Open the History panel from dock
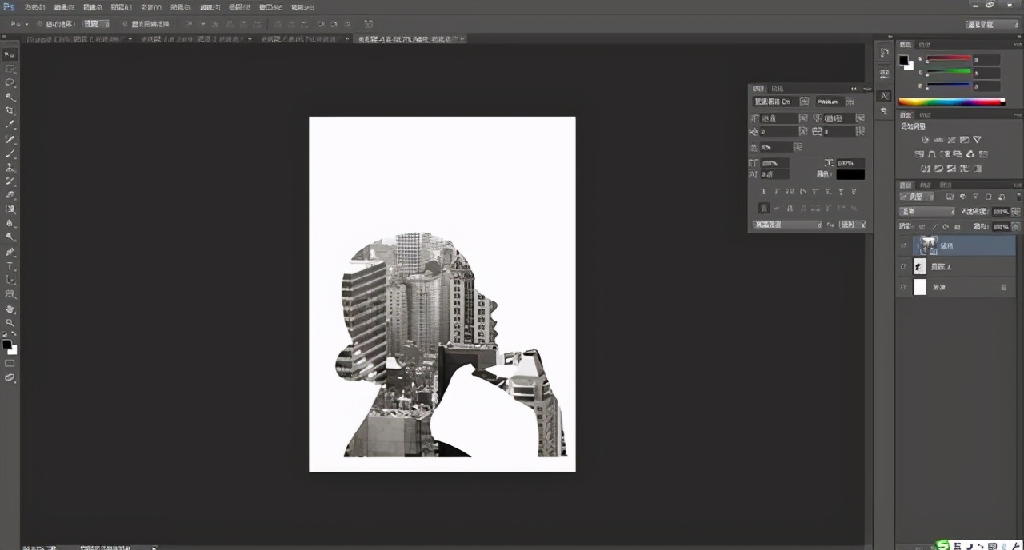Image resolution: width=1024 pixels, height=550 pixels. coord(884,53)
